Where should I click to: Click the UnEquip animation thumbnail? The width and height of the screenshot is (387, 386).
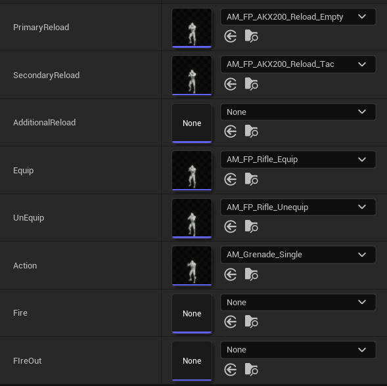[x=192, y=219]
